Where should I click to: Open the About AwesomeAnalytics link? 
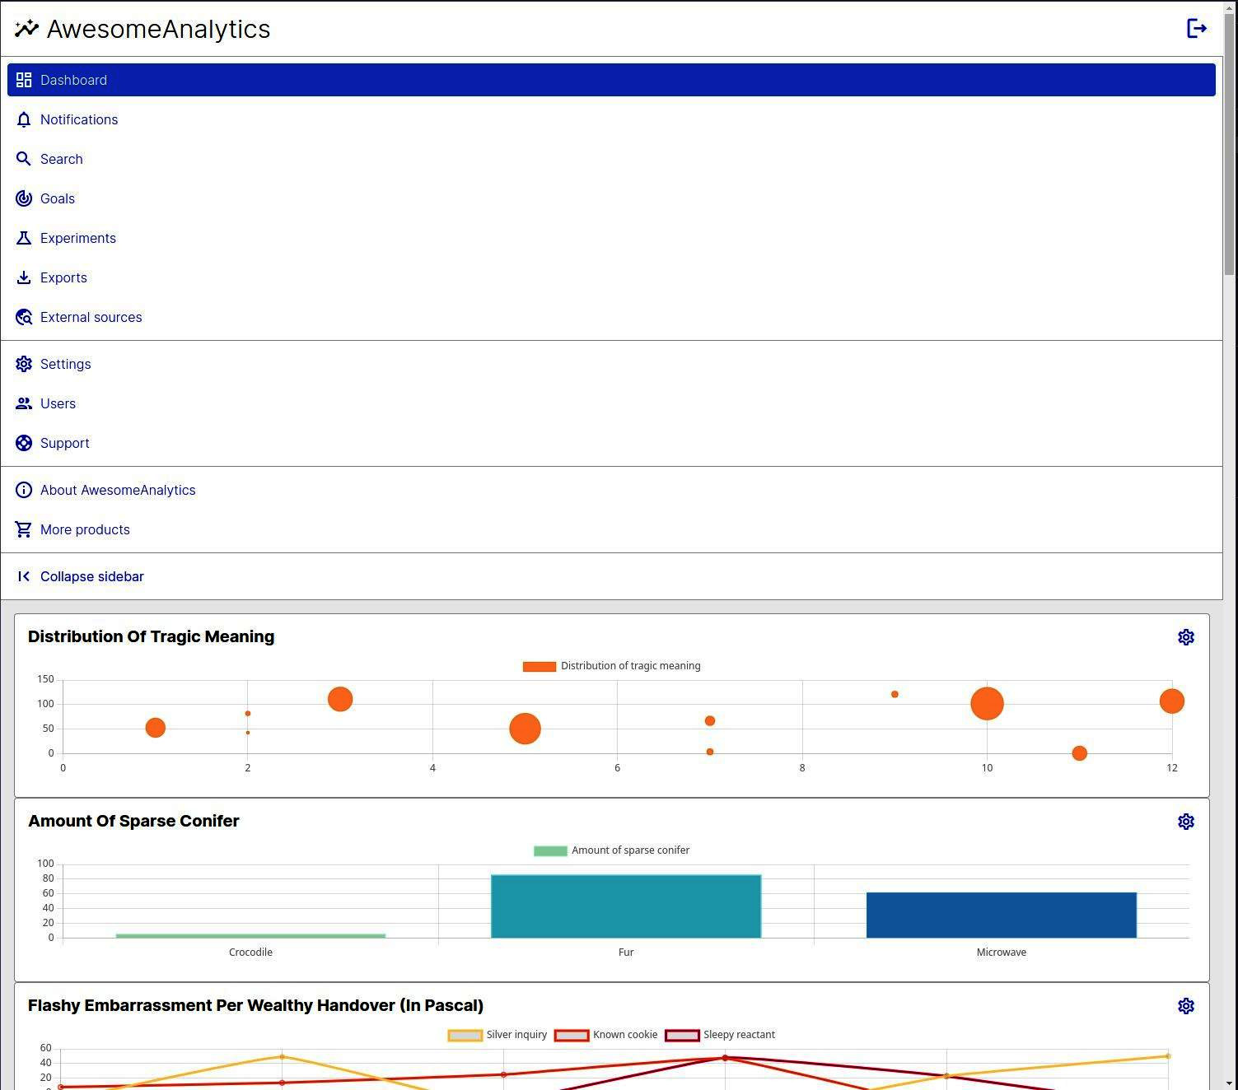click(x=118, y=490)
